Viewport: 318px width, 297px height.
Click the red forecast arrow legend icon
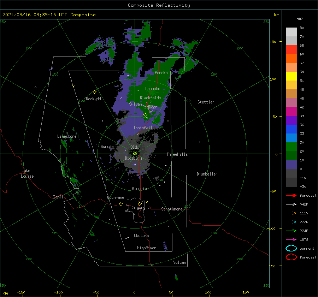[291, 195]
